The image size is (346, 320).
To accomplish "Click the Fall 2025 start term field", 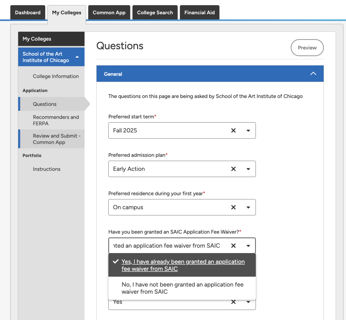I will click(x=182, y=130).
